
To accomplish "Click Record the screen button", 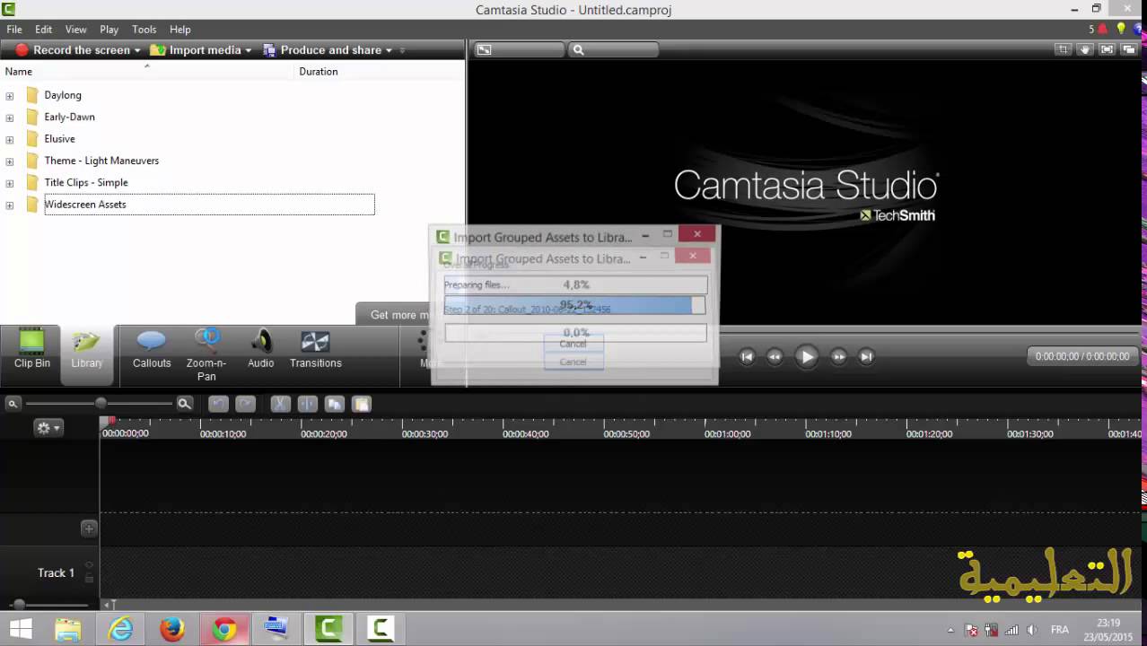I will [x=73, y=50].
